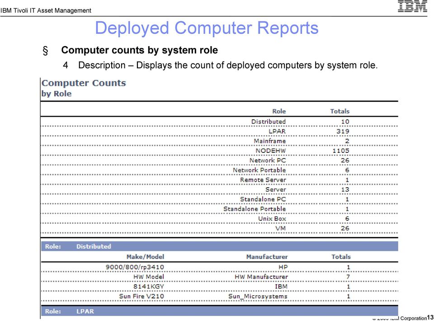The width and height of the screenshot is (434, 321).
Task: Select the 'Standalone Portable' role row
Action: pos(219,209)
